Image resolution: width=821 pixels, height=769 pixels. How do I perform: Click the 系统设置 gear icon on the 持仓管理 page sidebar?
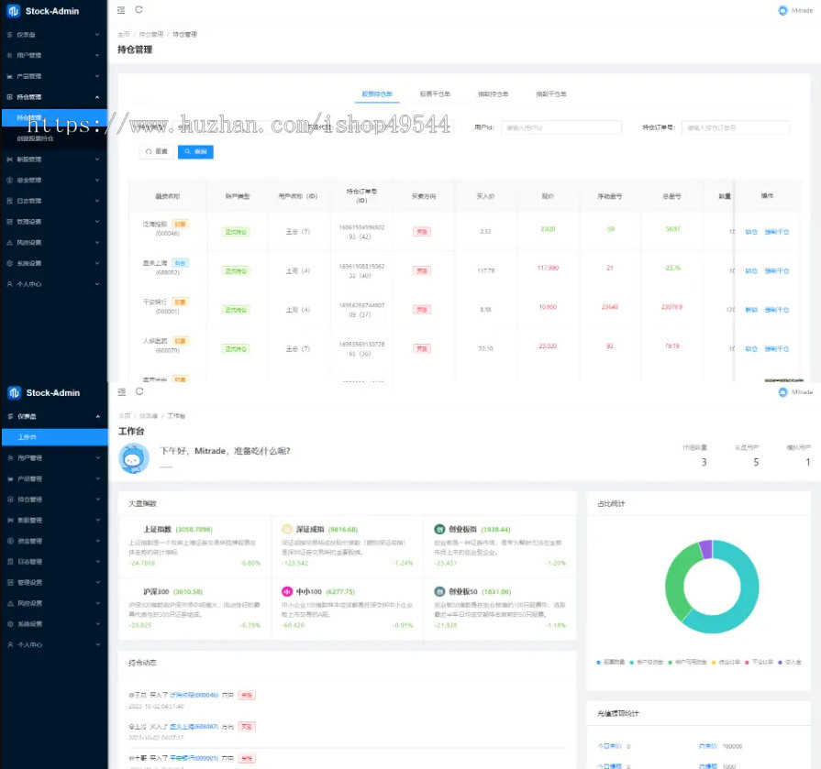[9, 263]
